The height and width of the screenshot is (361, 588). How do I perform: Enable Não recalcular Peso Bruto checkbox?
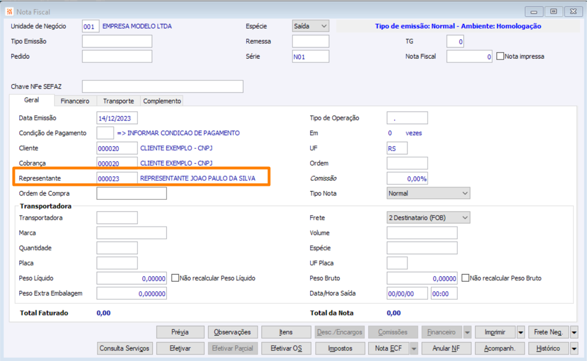466,278
